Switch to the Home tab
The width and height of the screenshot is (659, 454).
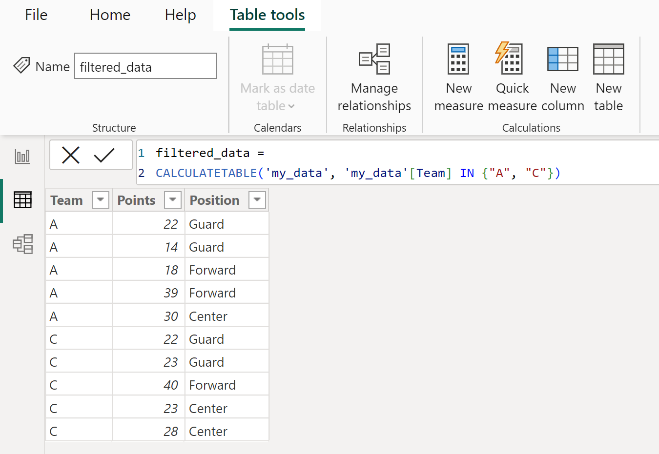110,15
